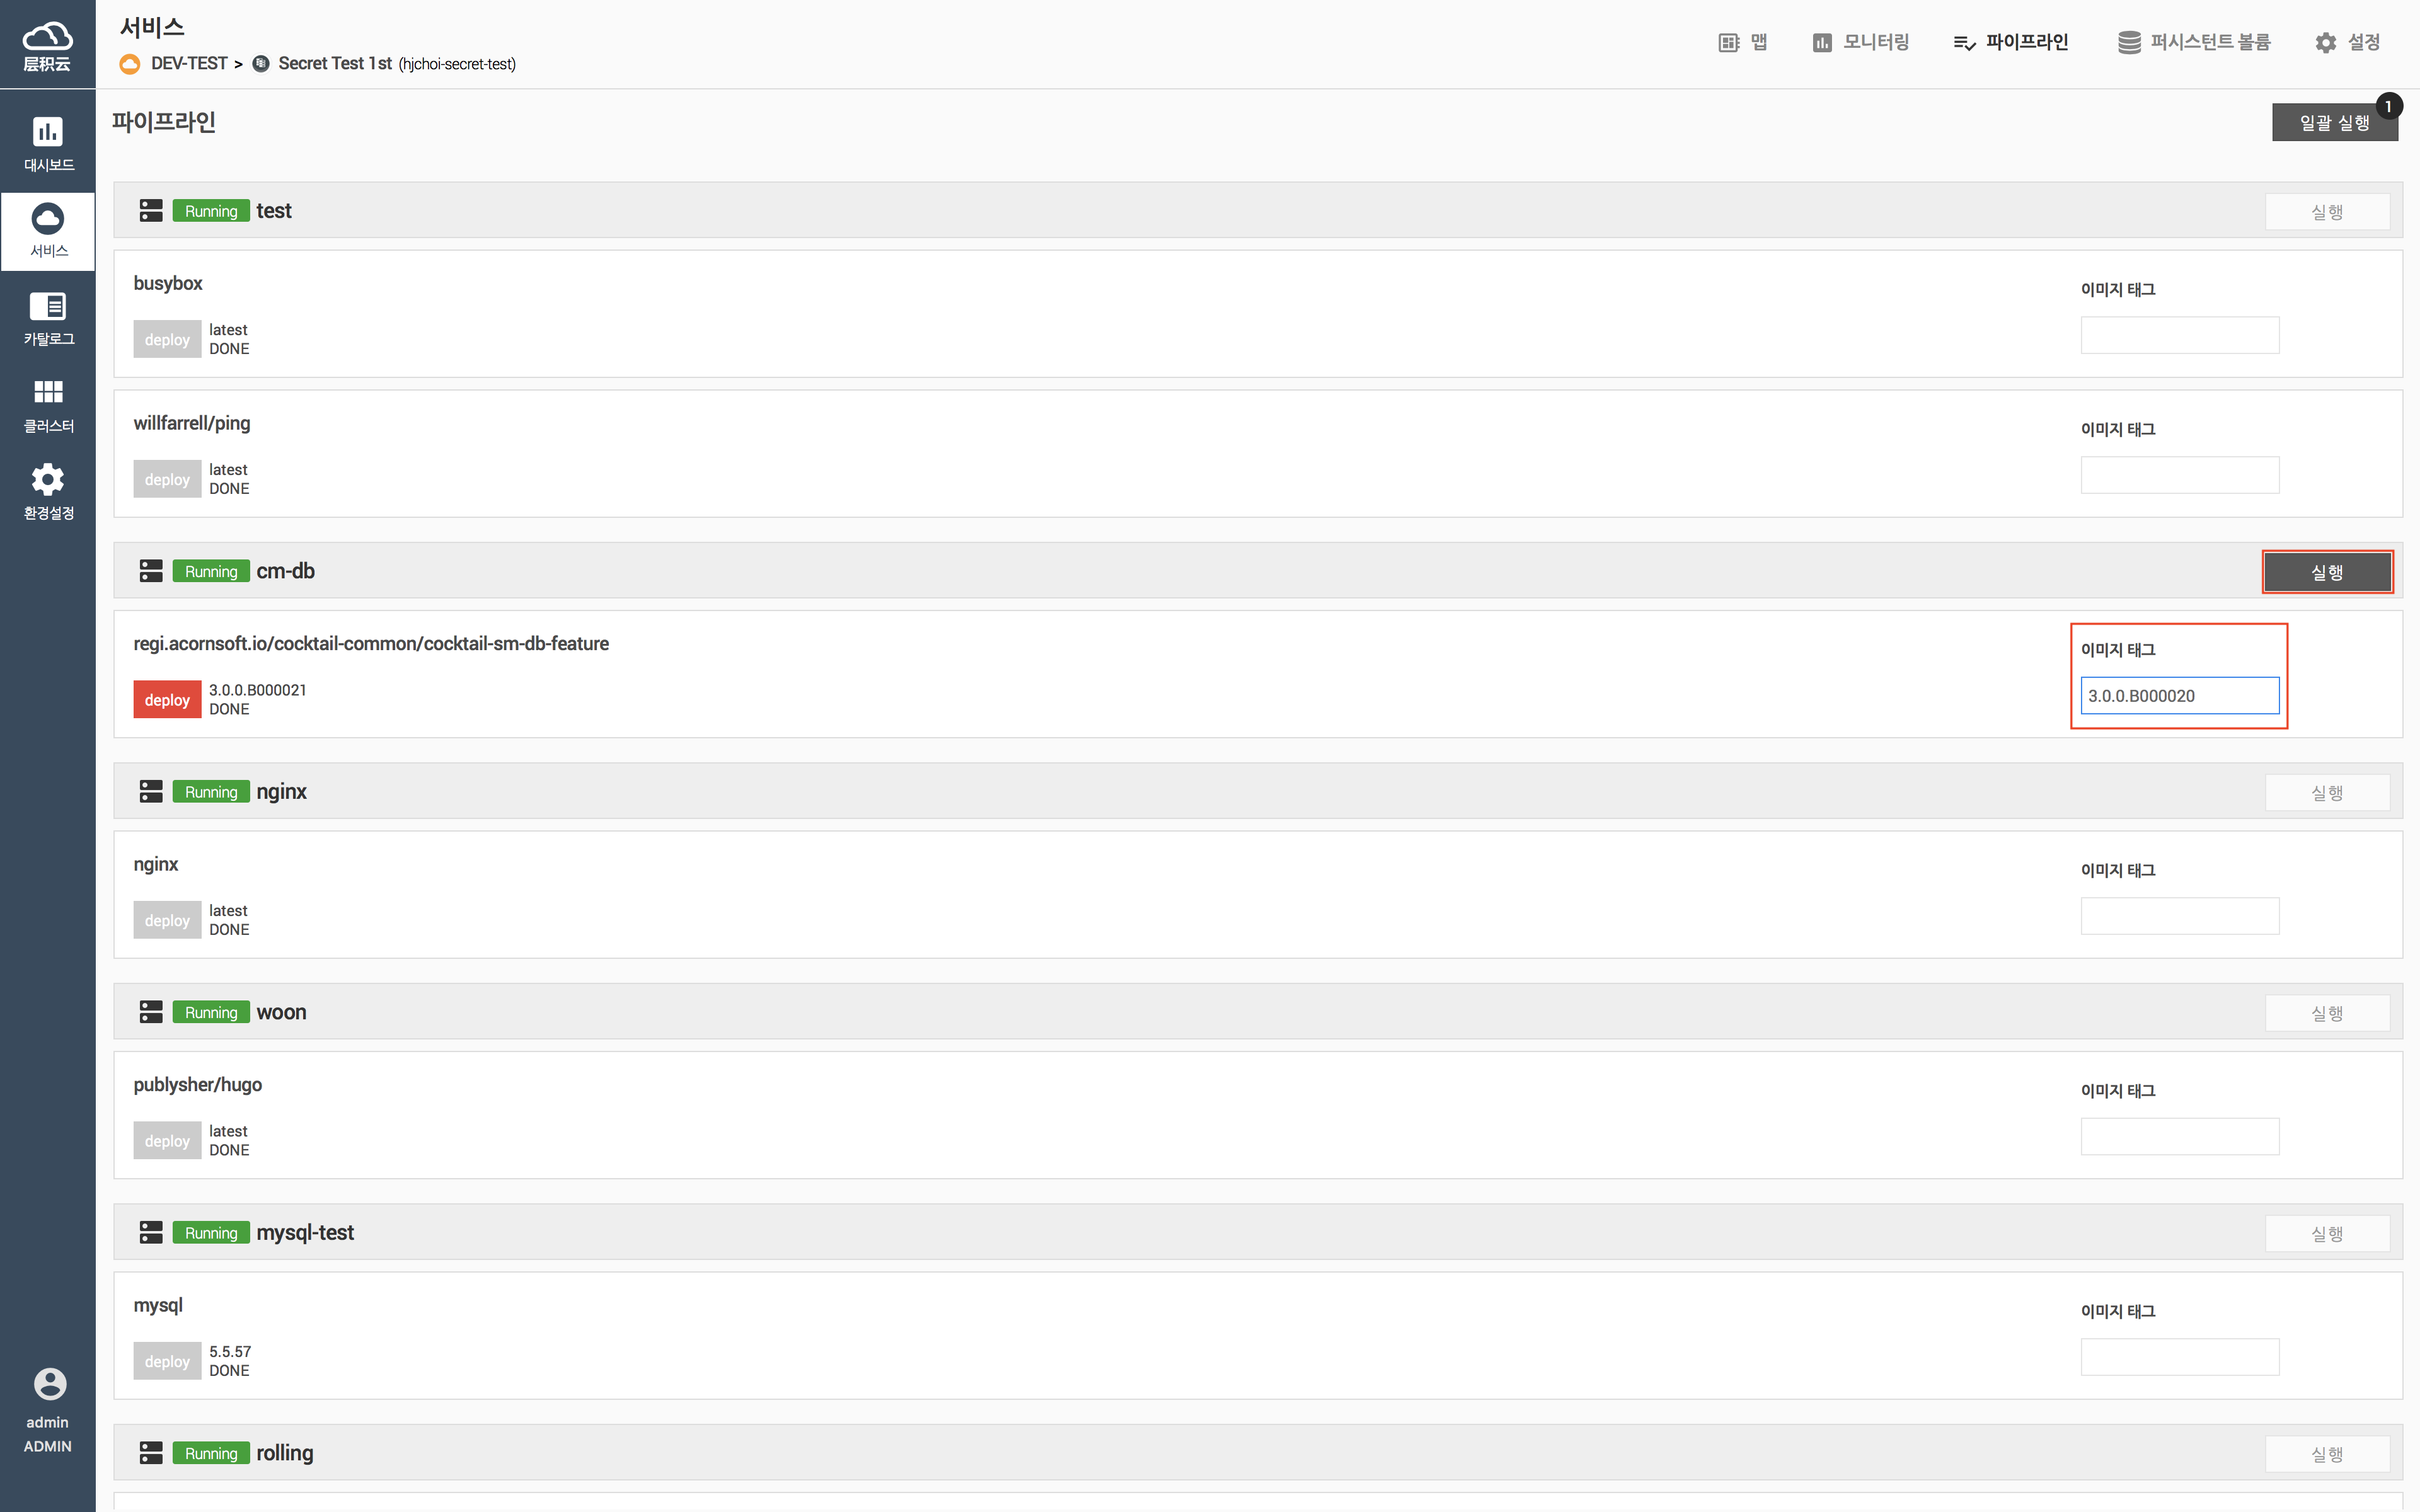Click the red deploy button for cocktail-sm-db-feature

pos(167,699)
